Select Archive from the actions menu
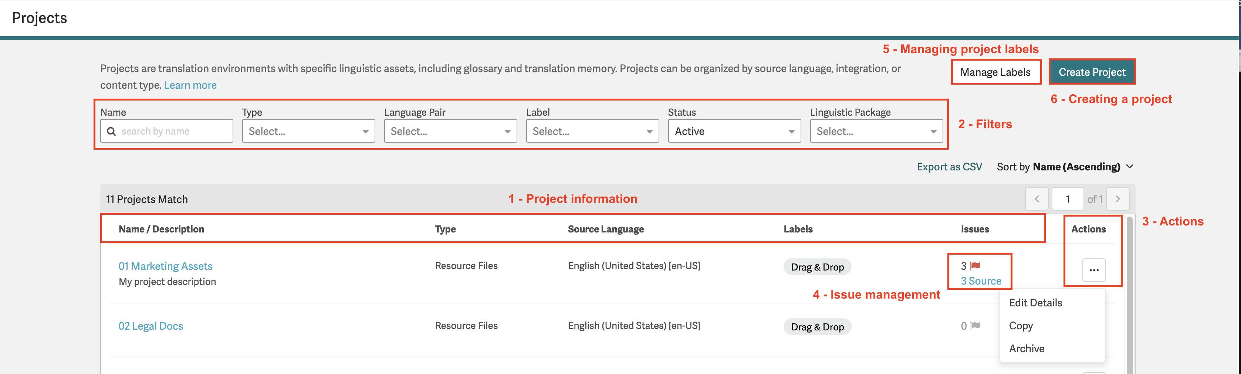The width and height of the screenshot is (1241, 374). (x=1027, y=348)
